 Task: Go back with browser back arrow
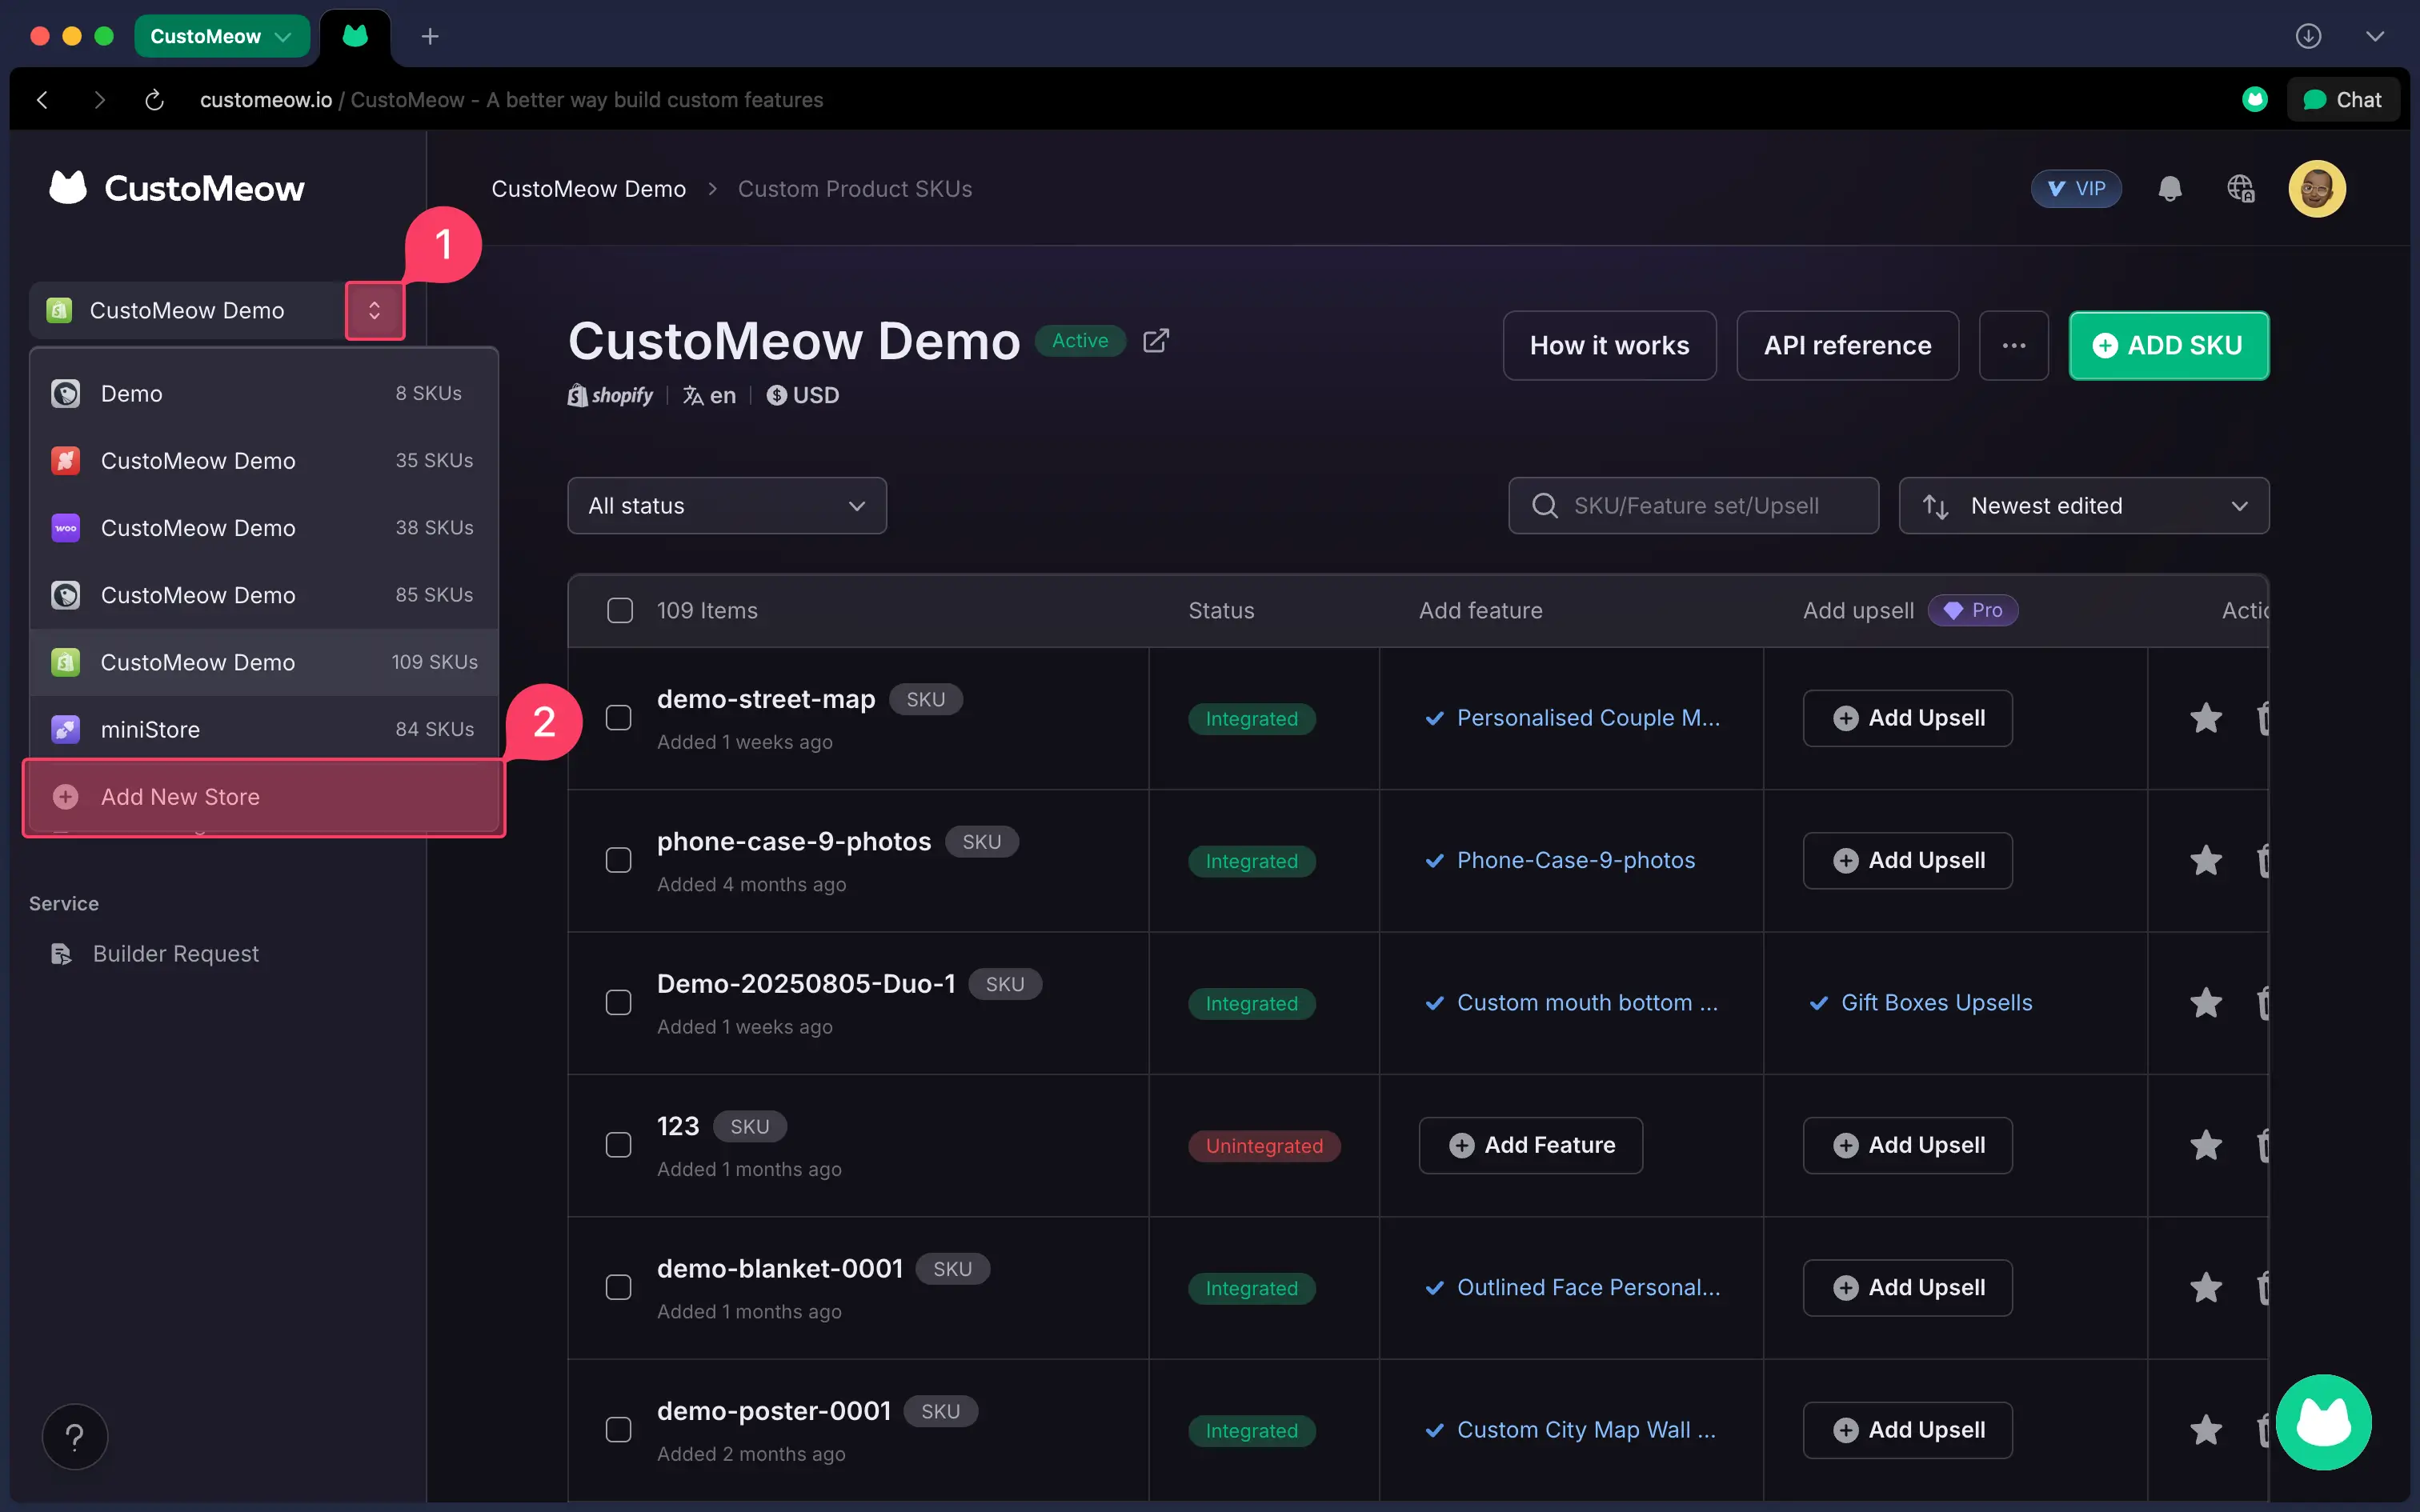click(x=42, y=100)
